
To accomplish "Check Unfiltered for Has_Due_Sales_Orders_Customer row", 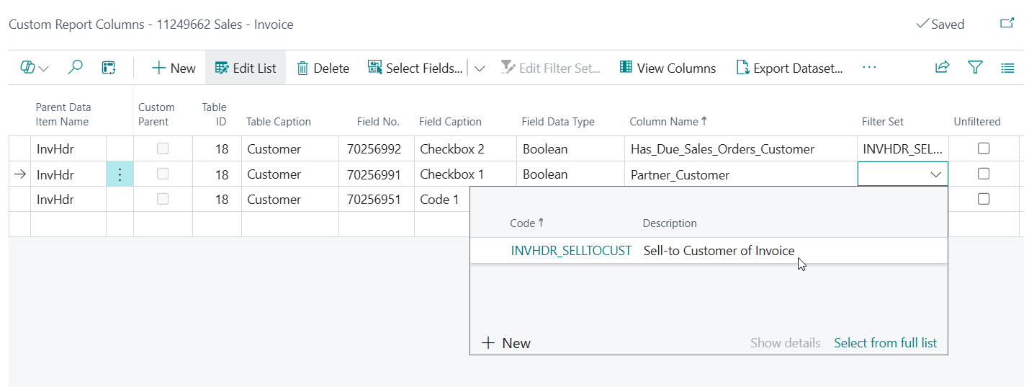I will pyautogui.click(x=984, y=148).
